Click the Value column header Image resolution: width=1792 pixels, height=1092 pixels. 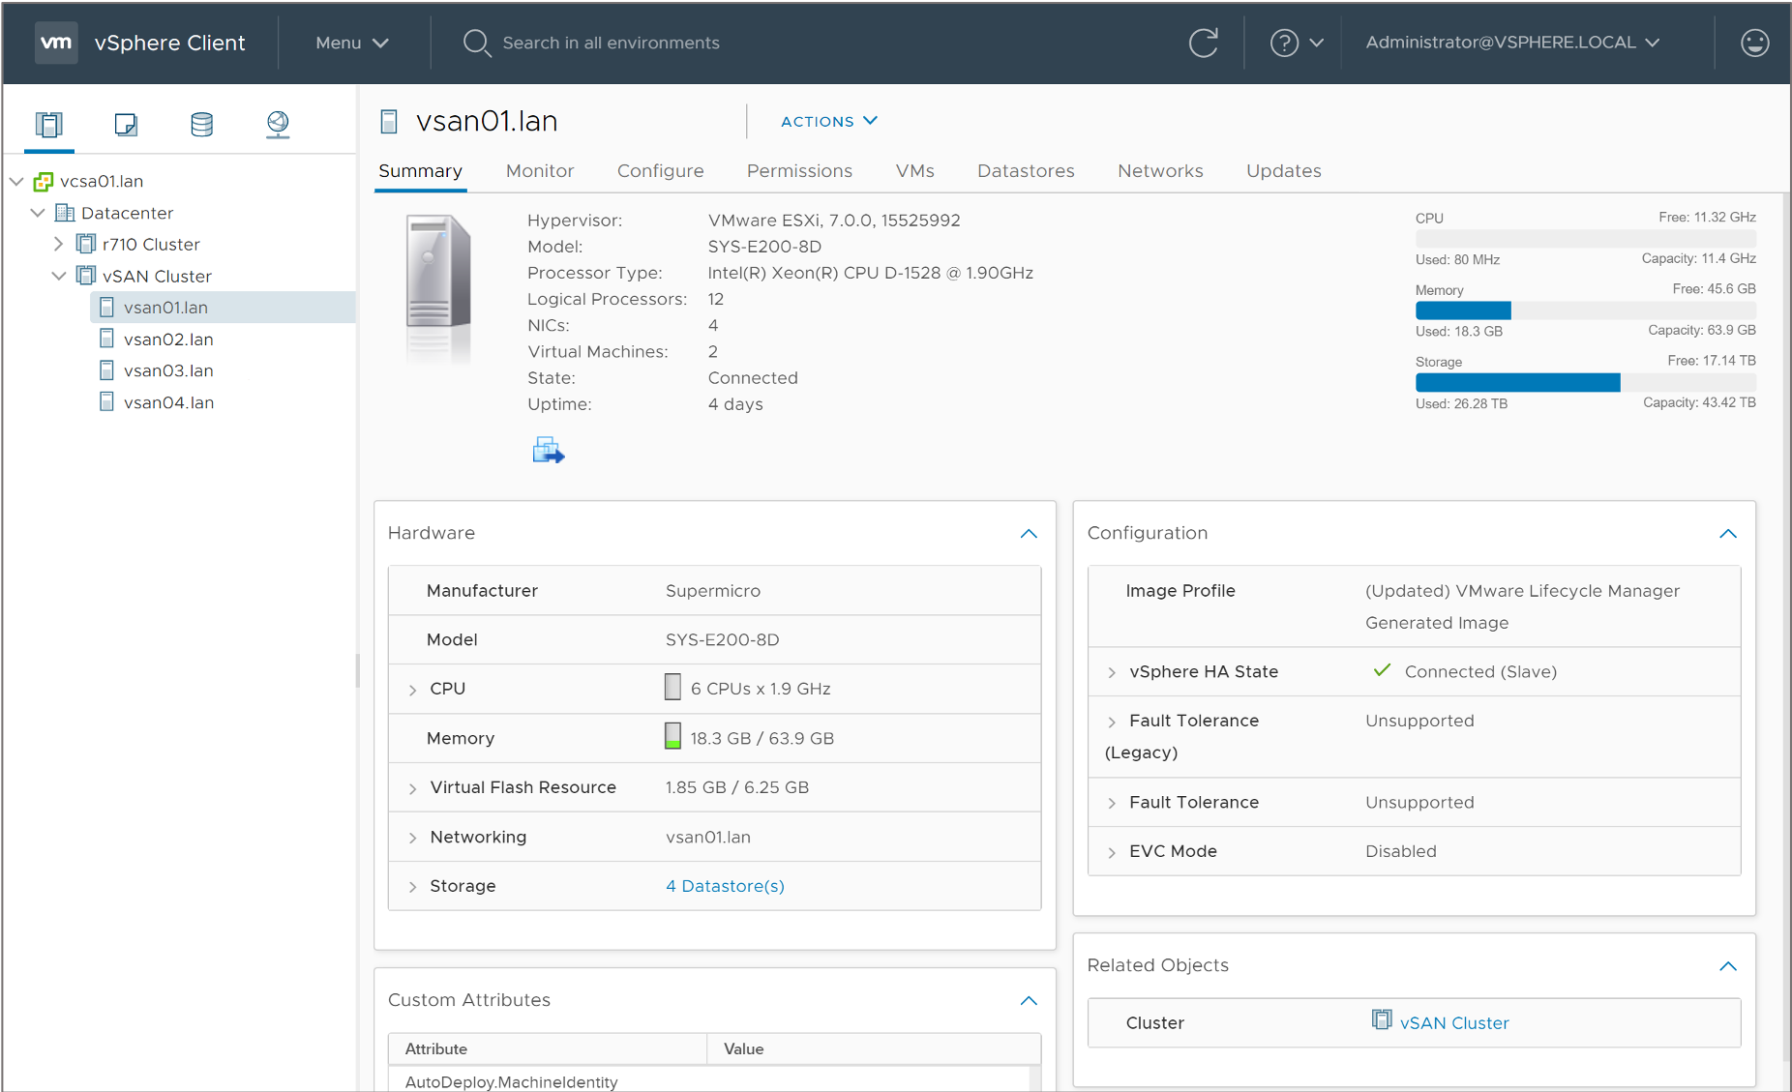click(874, 1048)
